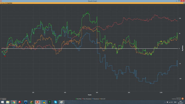Screen dimensions: 185x104
Task: Minimize the Results Graph window
Action: pyautogui.click(x=177, y=1)
